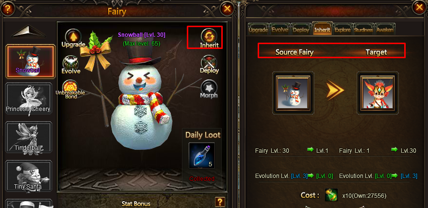Select Princess Cheery in the fairy list
Screen dimensions: 428x208
coord(29,99)
